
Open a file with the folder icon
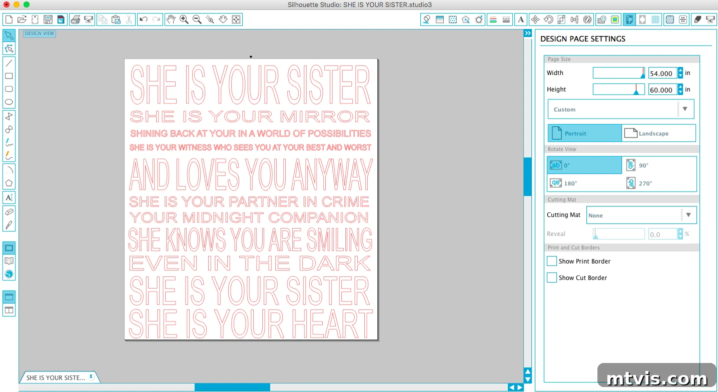22,19
